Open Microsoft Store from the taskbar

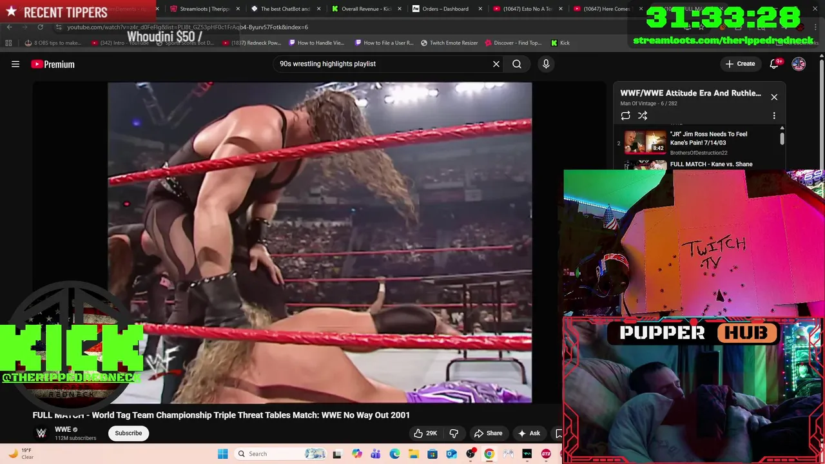point(432,454)
